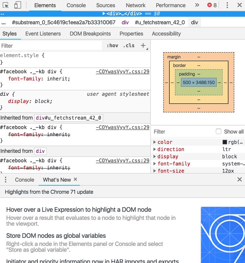This screenshot has width=245, height=263.
Task: Toggle the :hov element state button
Action: pos(112,45)
